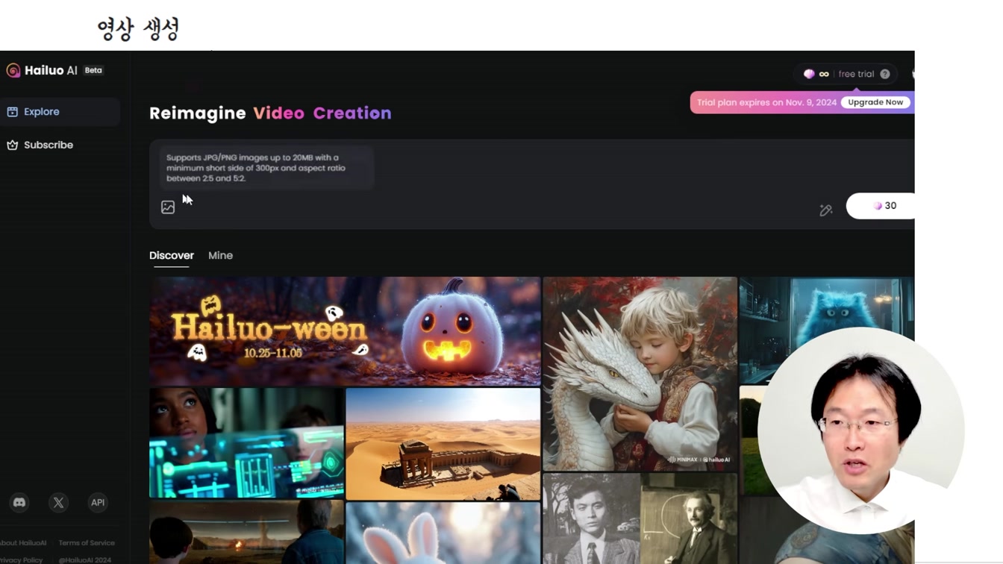Open the Terms of Service link
Viewport: 1003px width, 564px height.
click(x=87, y=543)
